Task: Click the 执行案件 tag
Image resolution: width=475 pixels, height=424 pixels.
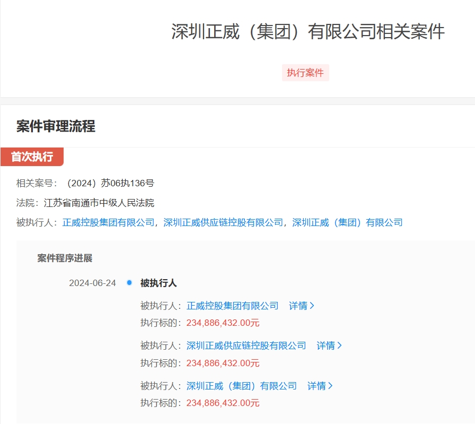Action: 305,73
